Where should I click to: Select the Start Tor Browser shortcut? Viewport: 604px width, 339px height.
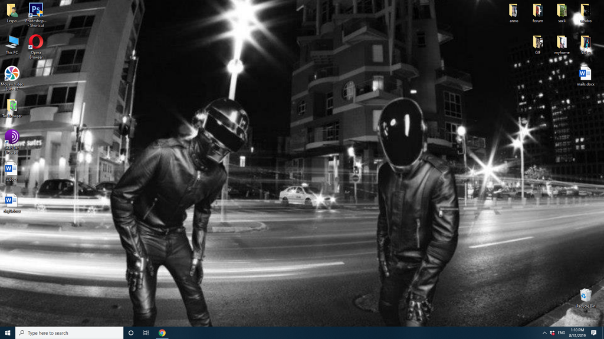click(12, 142)
